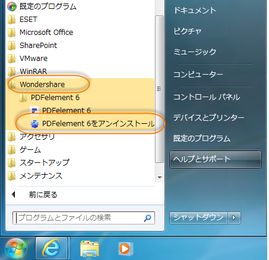
Task: Expand the VMware program folder
Action: coord(33,59)
